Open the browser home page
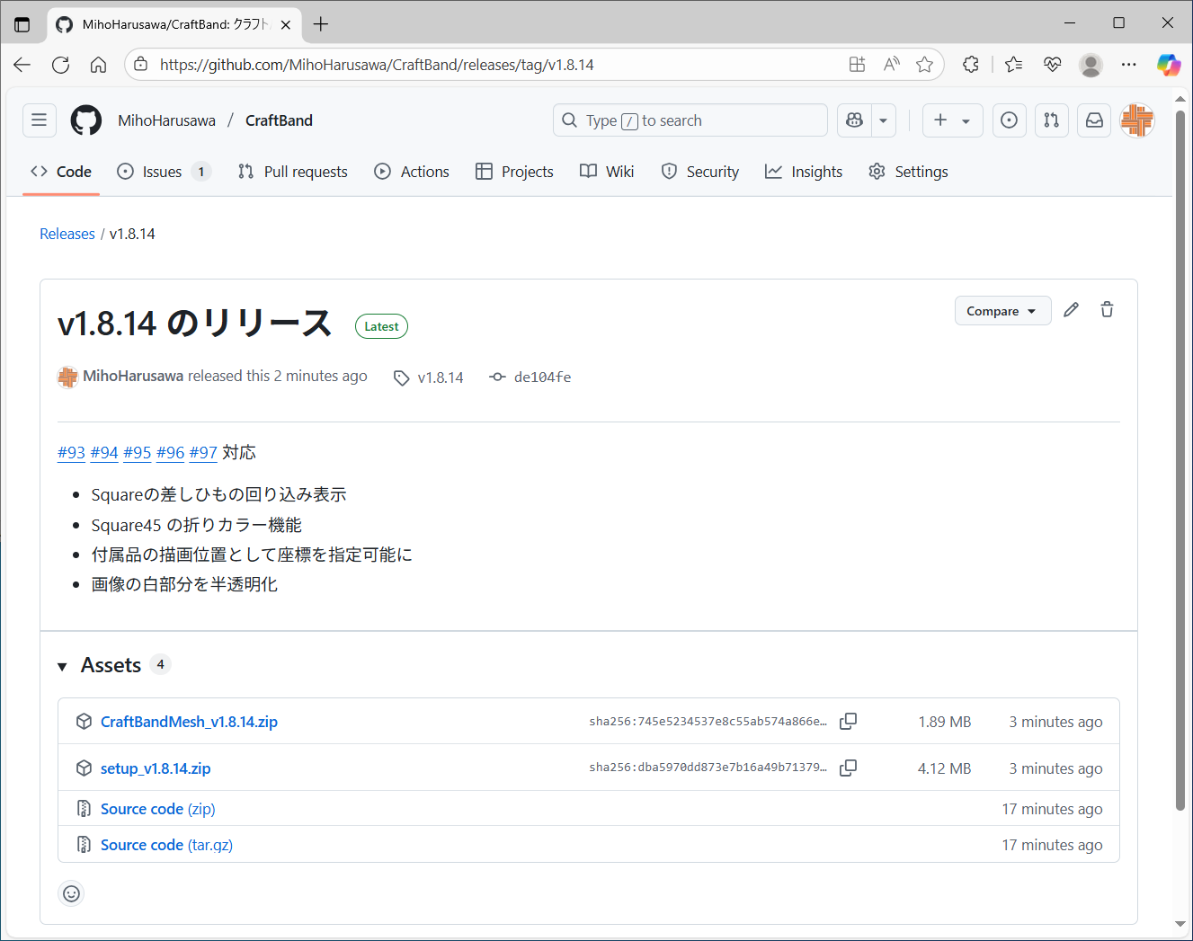 pyautogui.click(x=98, y=65)
